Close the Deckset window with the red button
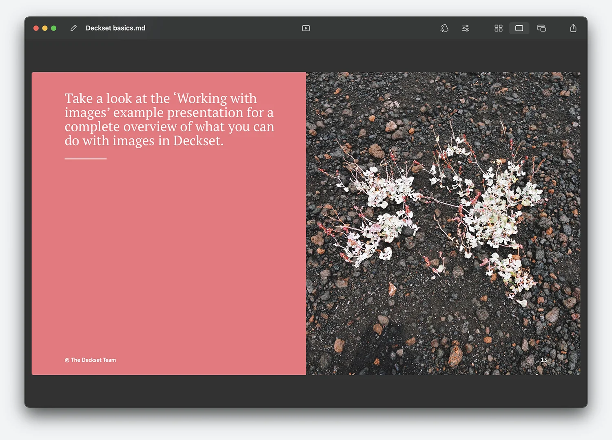612x440 pixels. (x=36, y=28)
